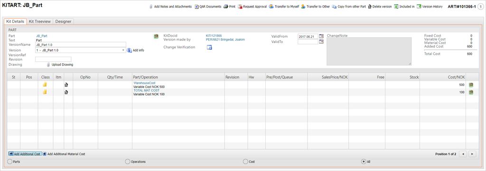Click the green cost icon beside 500
Viewport: 486px width, 171px height.
471,85
